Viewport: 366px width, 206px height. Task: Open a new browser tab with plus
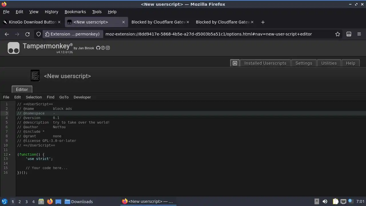click(x=263, y=22)
